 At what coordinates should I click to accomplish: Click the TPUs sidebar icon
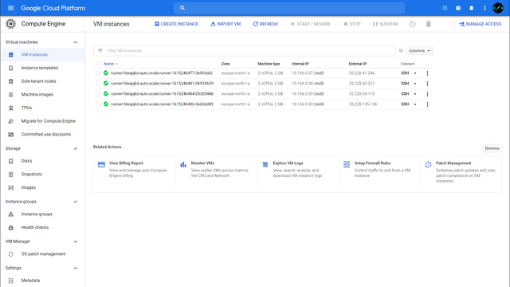click(10, 108)
